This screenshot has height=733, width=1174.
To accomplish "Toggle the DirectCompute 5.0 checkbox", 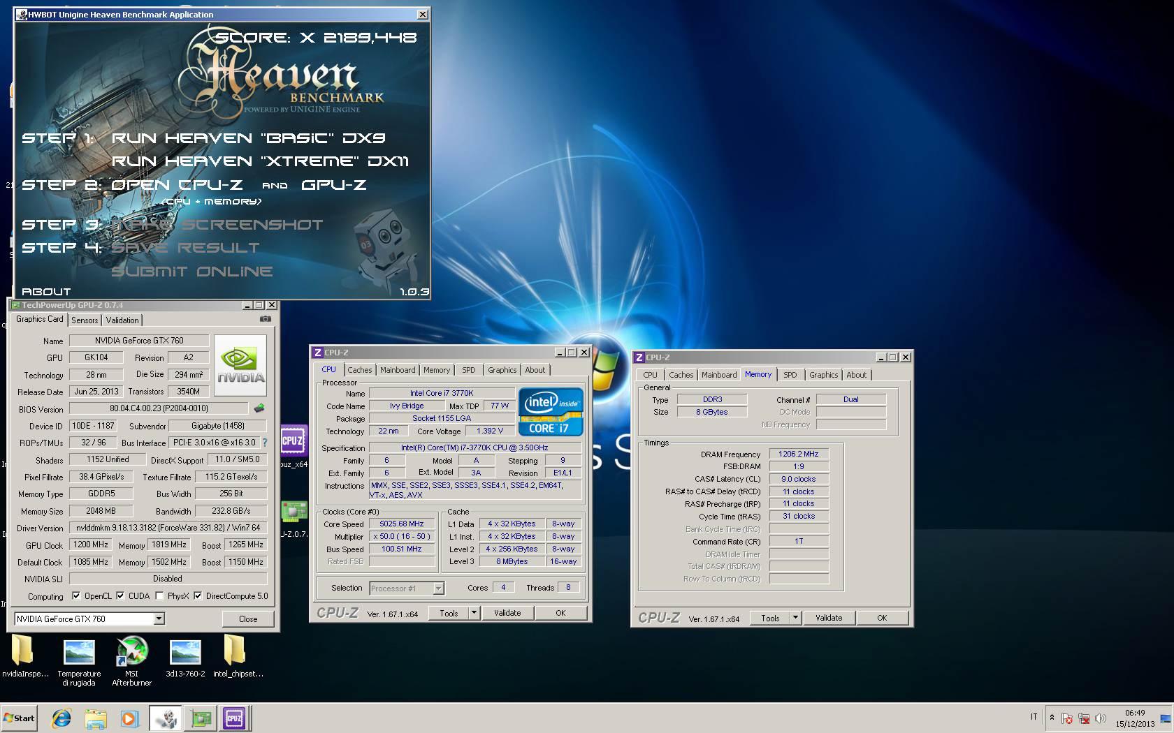I will pyautogui.click(x=198, y=596).
